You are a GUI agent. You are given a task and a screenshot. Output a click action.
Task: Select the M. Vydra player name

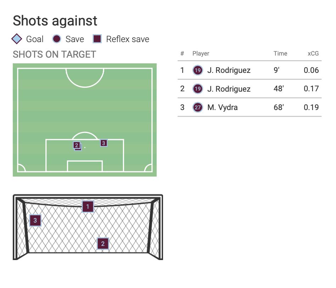point(222,107)
